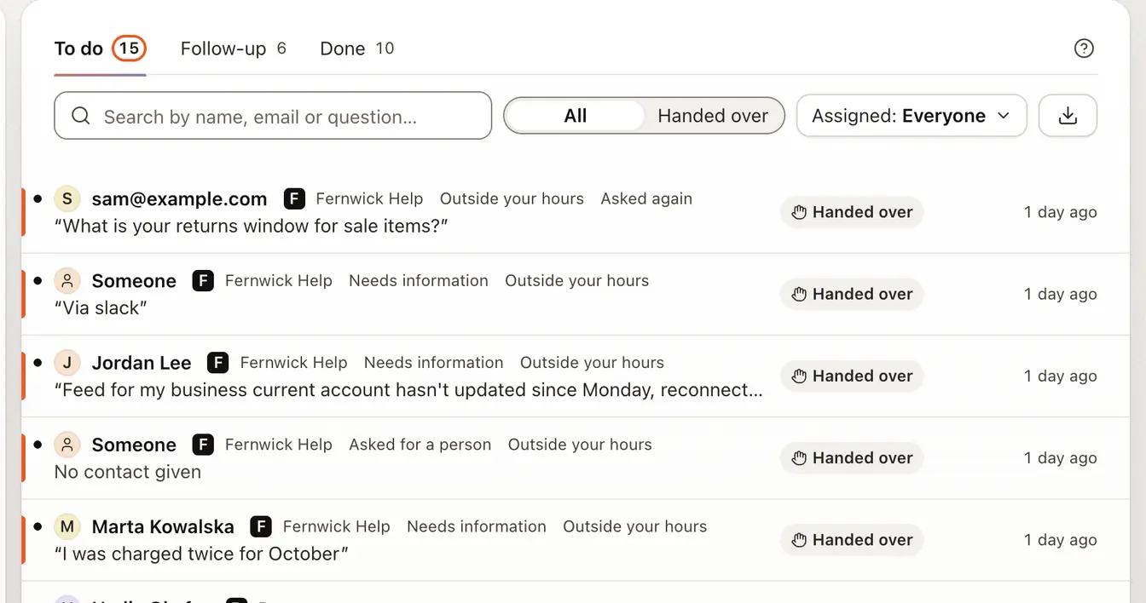Click Handed over badge on sam@example.com row

click(852, 213)
